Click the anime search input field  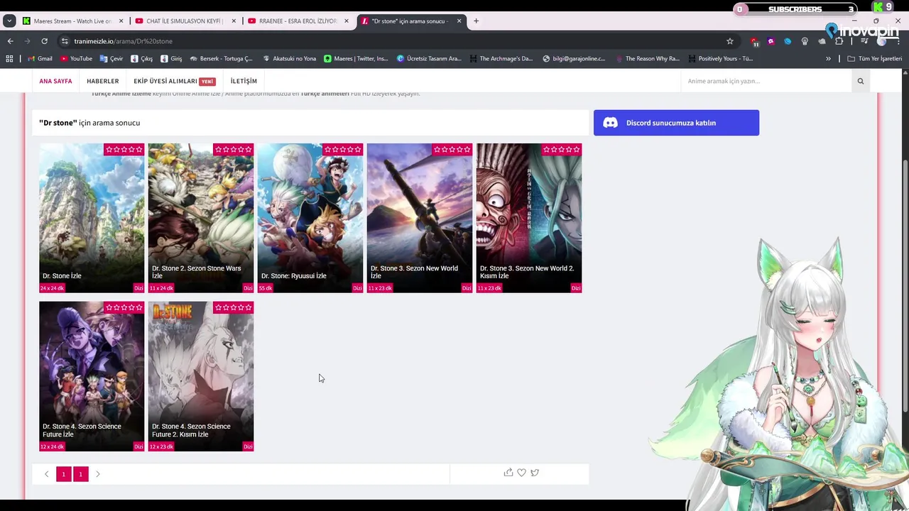766,81
